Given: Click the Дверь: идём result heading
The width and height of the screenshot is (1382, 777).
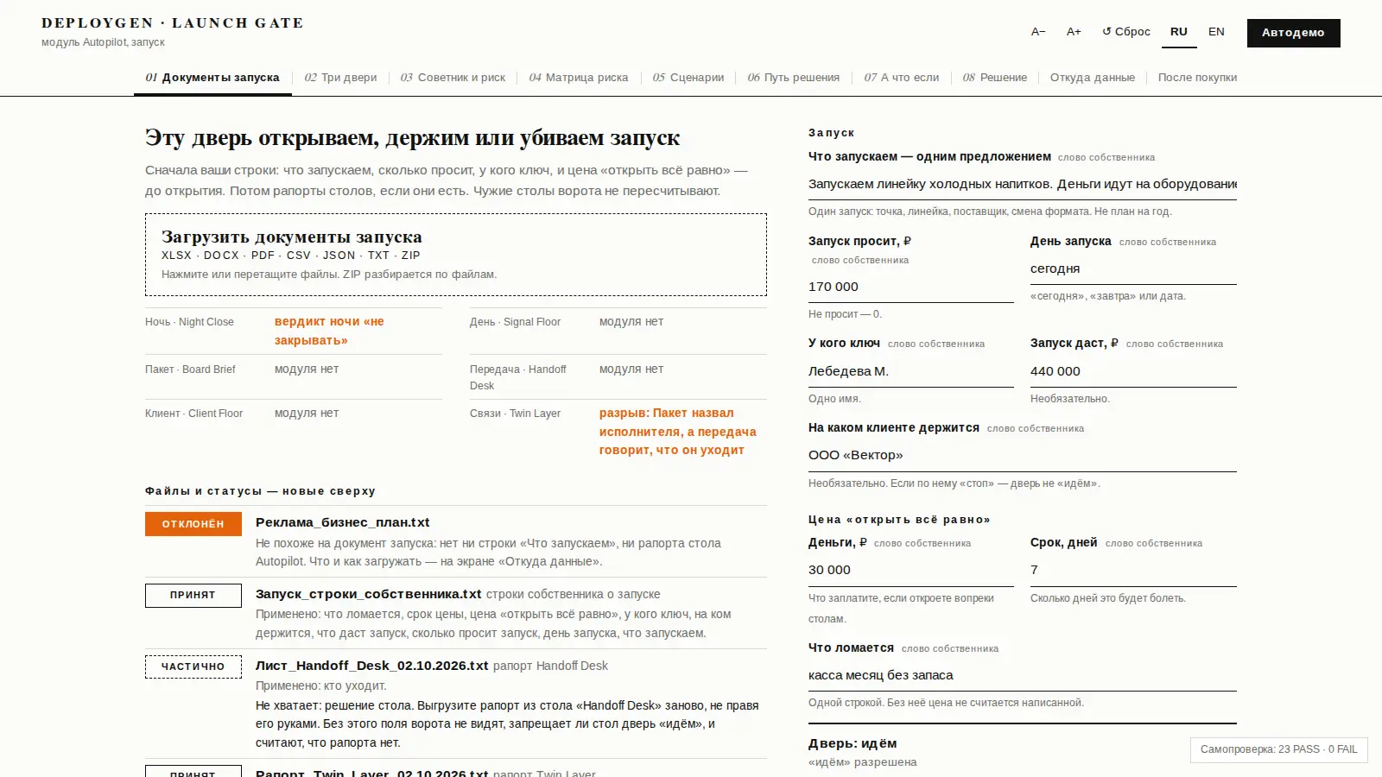Looking at the screenshot, I should click(x=853, y=743).
